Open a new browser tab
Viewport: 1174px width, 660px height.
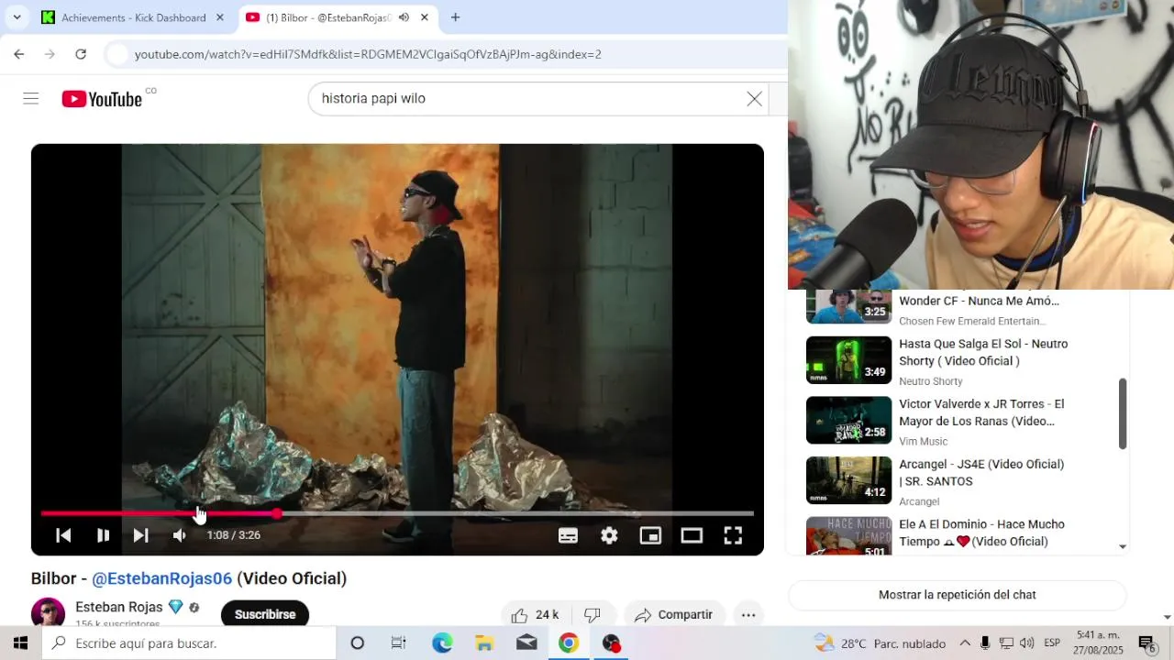coord(455,17)
